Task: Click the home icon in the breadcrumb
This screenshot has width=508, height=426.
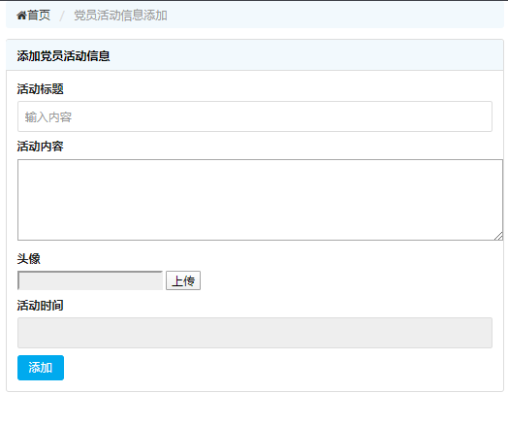Action: click(x=21, y=16)
